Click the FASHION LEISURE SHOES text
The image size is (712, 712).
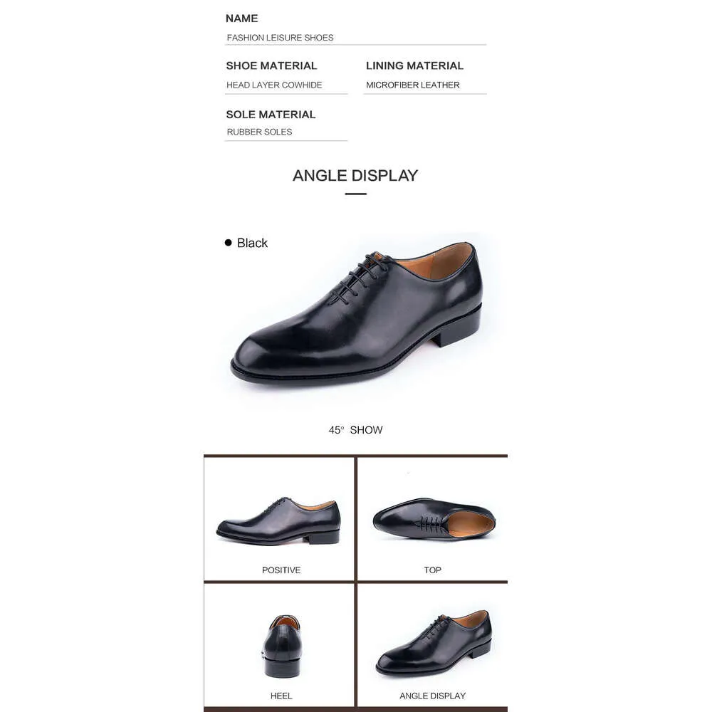pyautogui.click(x=280, y=38)
